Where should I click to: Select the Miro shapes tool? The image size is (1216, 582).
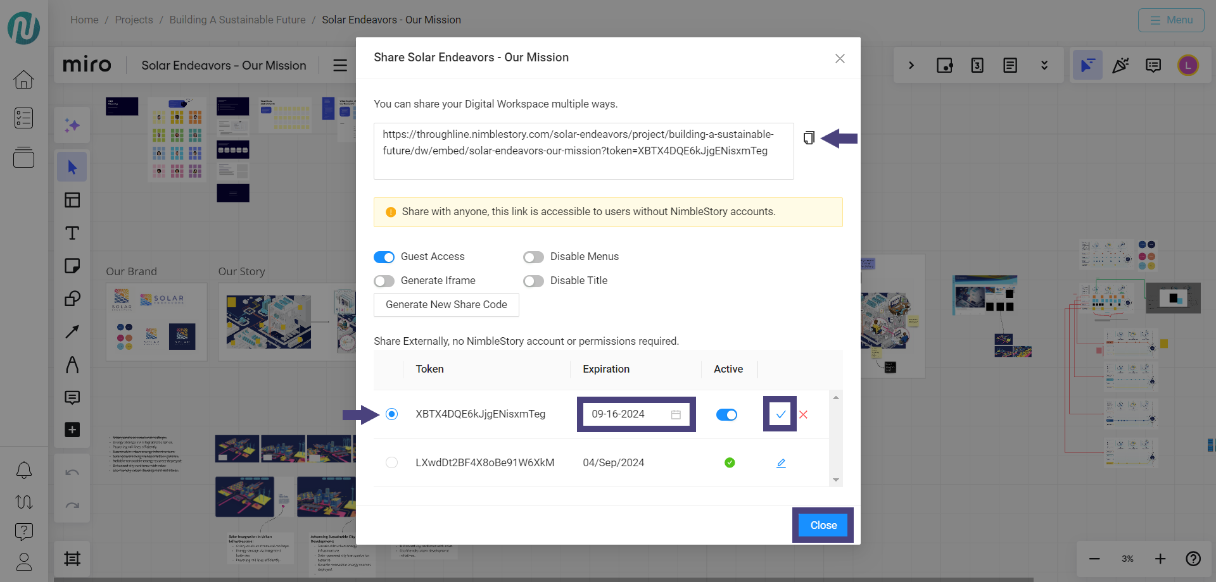(72, 299)
